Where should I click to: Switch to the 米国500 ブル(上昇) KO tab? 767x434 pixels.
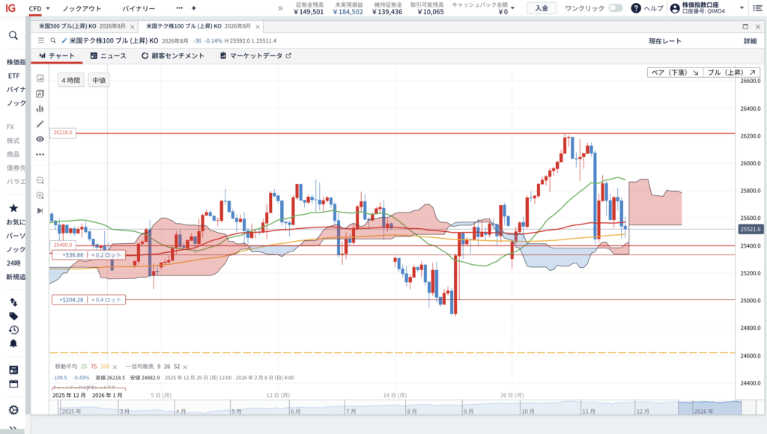point(82,25)
